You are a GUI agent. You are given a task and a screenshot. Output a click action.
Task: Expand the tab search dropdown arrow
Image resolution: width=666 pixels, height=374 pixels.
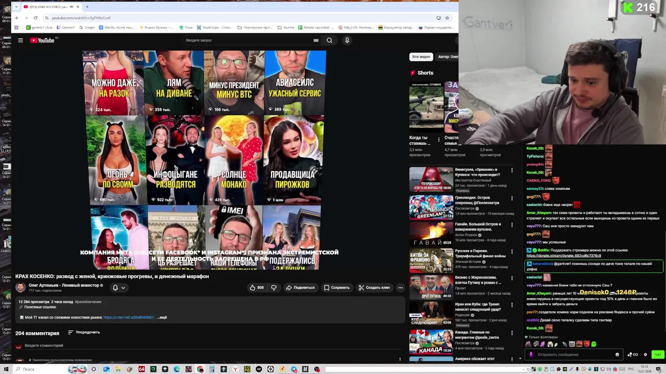pos(17,7)
